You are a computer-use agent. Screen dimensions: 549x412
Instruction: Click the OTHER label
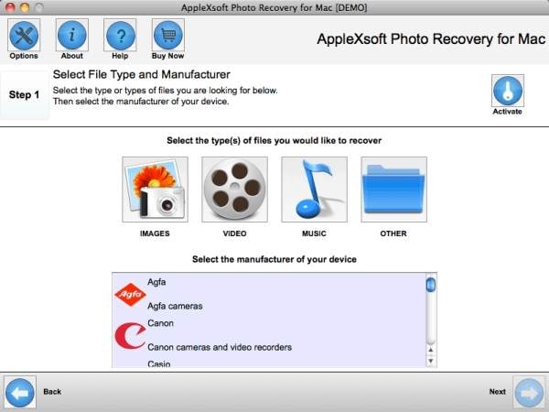tap(393, 233)
